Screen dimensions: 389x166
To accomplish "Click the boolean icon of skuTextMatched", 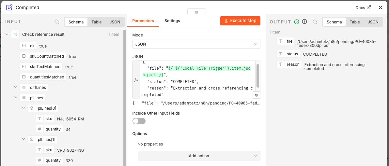I will point(24,66).
